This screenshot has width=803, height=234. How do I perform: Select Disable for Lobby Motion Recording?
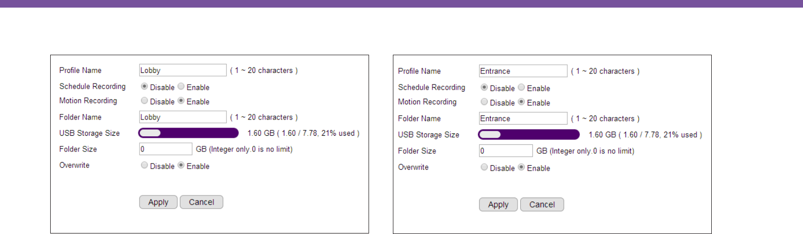(x=144, y=101)
